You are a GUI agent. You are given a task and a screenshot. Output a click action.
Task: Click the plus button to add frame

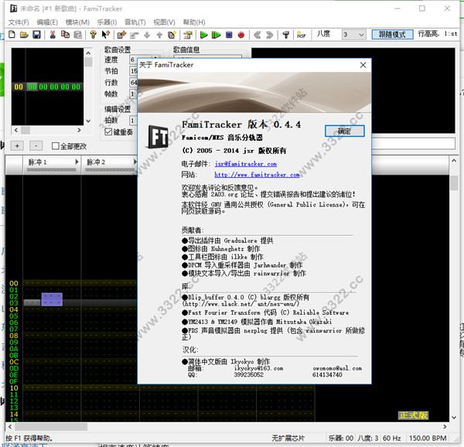(x=17, y=145)
